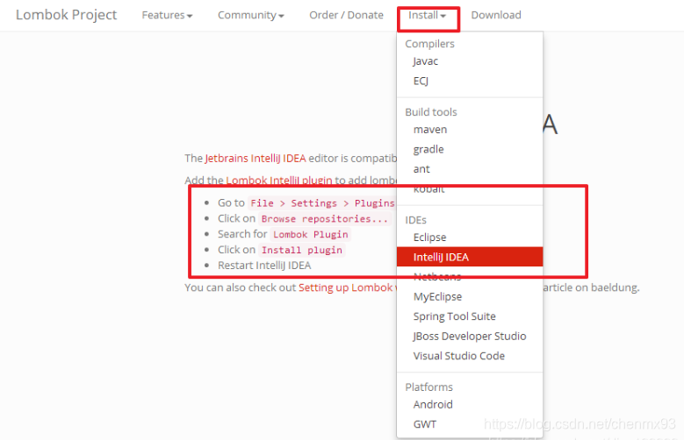Select the highlighted IntelliJ IDEA item
The image size is (684, 440).
pyautogui.click(x=470, y=257)
